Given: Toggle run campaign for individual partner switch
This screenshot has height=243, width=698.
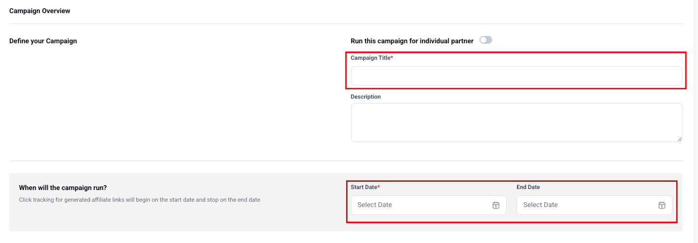Looking at the screenshot, I should click(x=485, y=40).
